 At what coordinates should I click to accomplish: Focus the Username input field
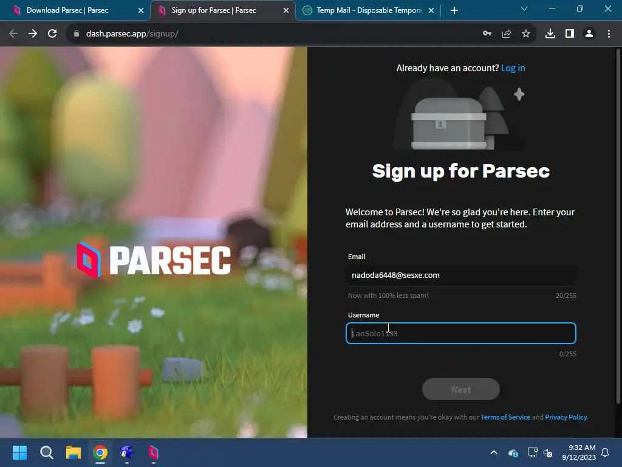(x=461, y=333)
